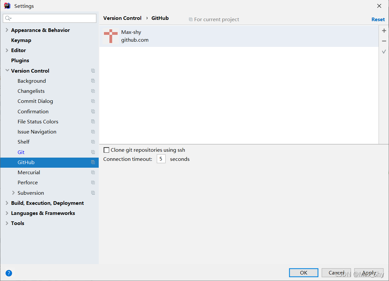Screen dimensions: 389x281
Task: Close the Settings dialog
Action: click(379, 6)
